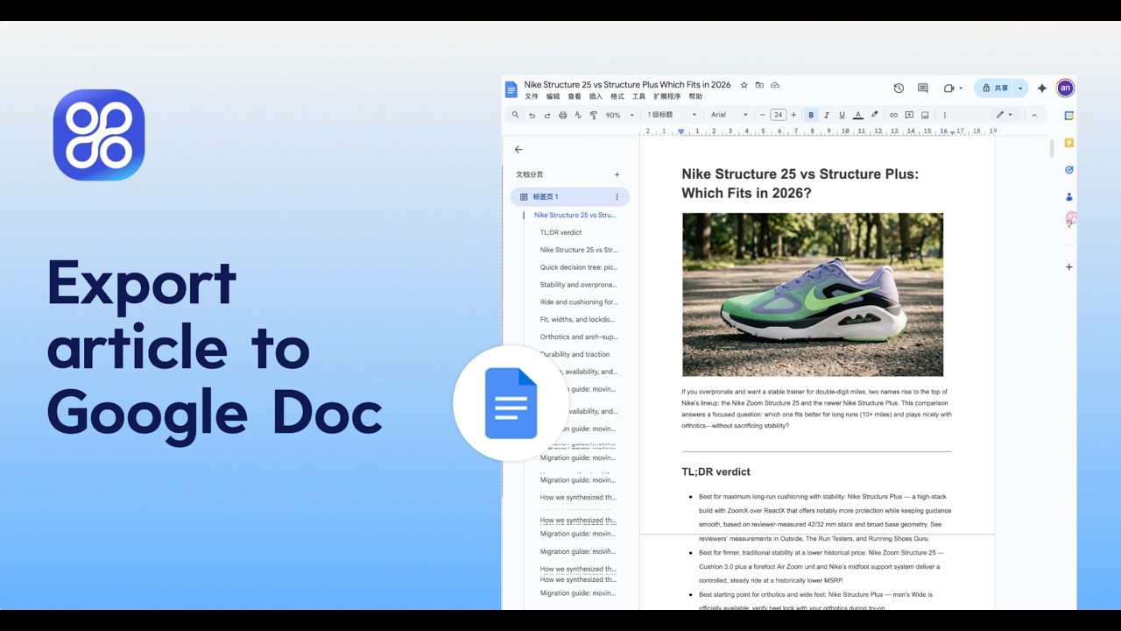Viewport: 1121px width, 631px height.
Task: Get add-ons plus in side panel
Action: pyautogui.click(x=1068, y=266)
